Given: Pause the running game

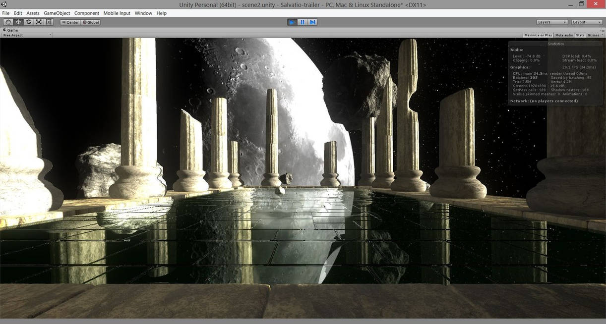Looking at the screenshot, I should (302, 22).
